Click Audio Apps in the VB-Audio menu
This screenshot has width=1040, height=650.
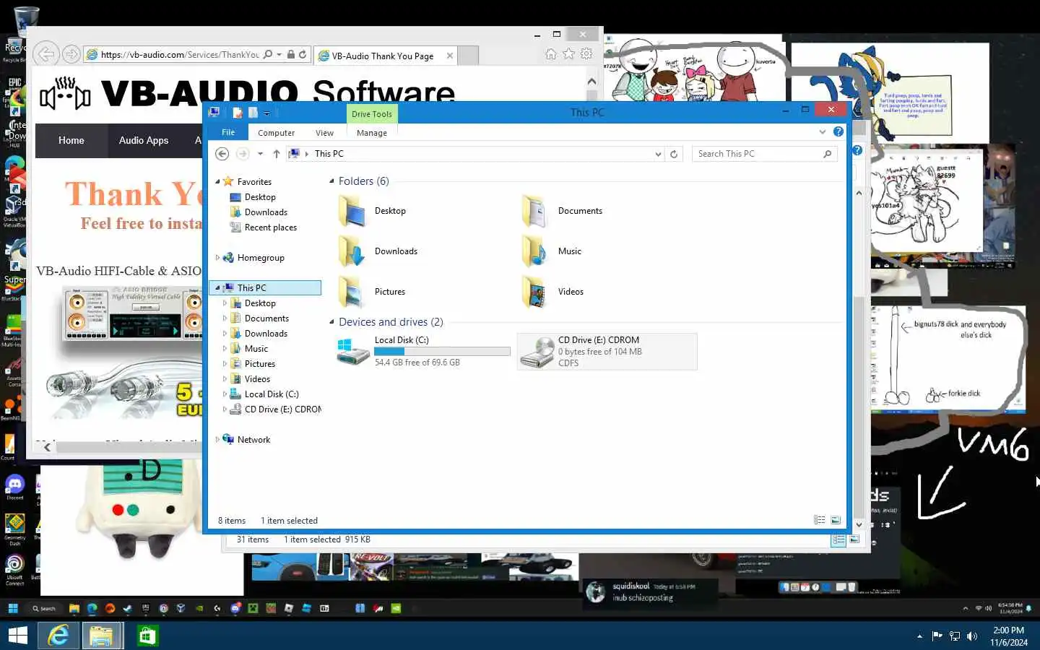click(x=144, y=141)
